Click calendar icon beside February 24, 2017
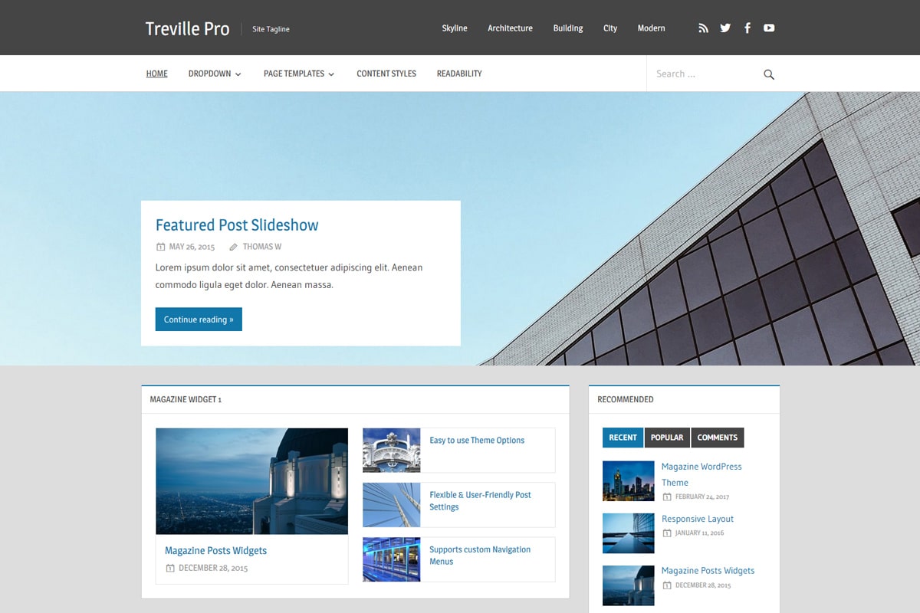The image size is (920, 613). pos(667,497)
